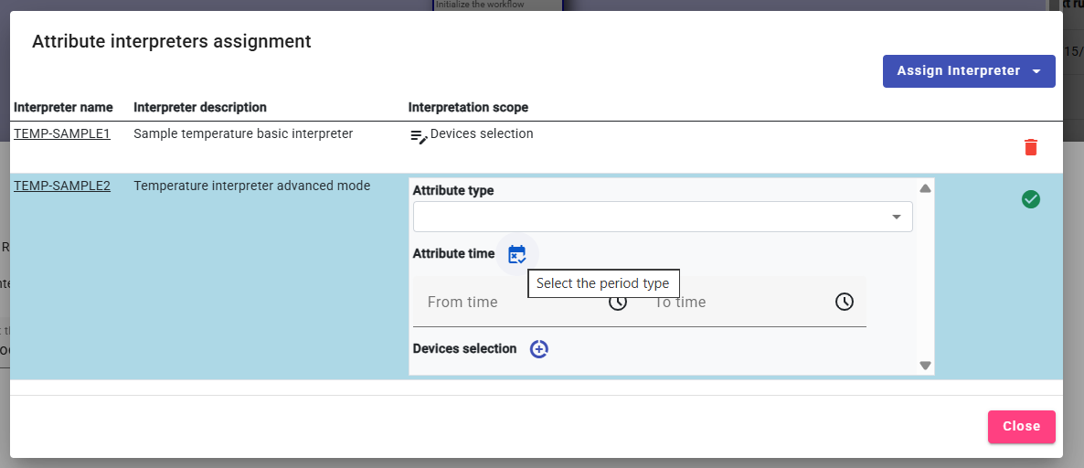1084x468 pixels.
Task: Open the Attribute type dropdown
Action: point(662,217)
